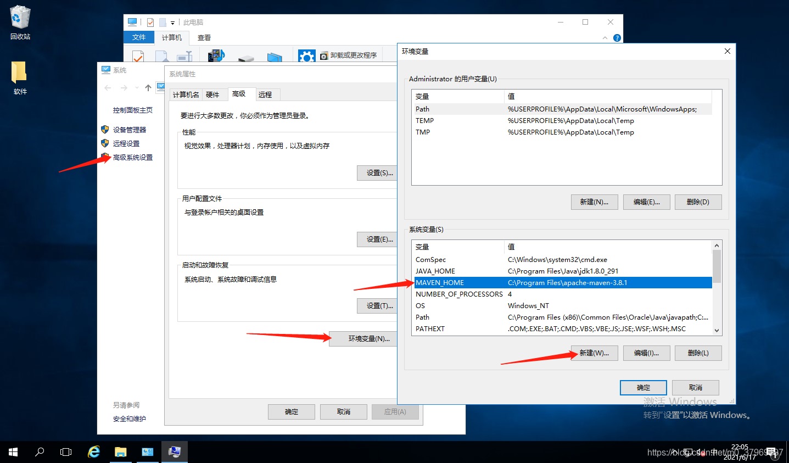This screenshot has width=789, height=463.
Task: Open the 软件 folder on desktop
Action: (20, 77)
